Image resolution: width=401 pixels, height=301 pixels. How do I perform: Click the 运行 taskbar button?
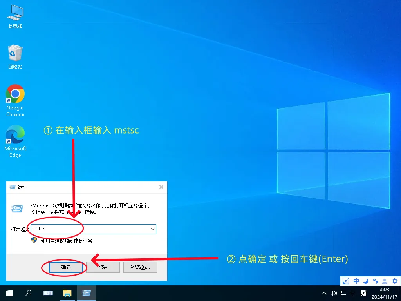87,293
